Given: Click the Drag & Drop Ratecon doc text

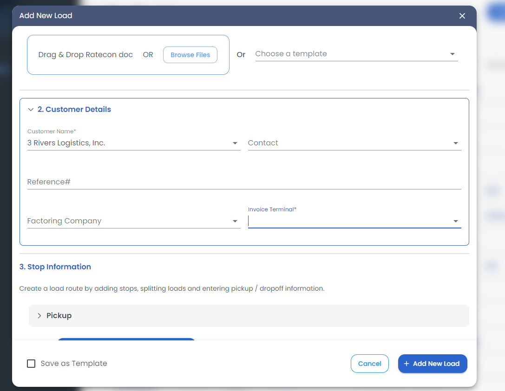Looking at the screenshot, I should pos(85,55).
